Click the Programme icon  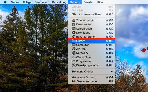click(74, 61)
